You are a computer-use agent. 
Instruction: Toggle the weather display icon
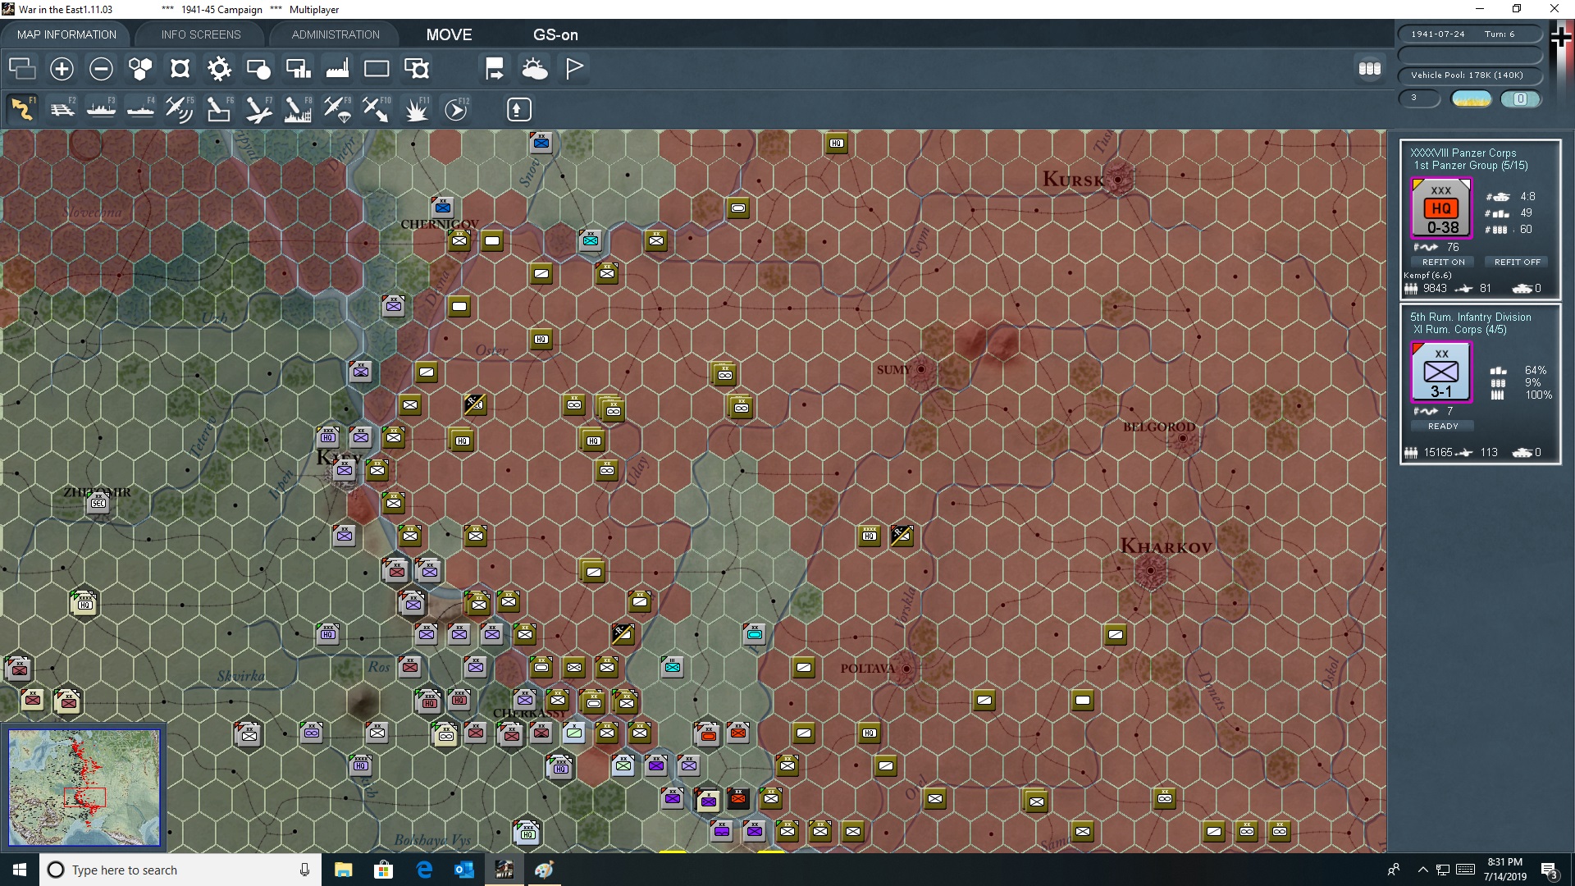(535, 69)
